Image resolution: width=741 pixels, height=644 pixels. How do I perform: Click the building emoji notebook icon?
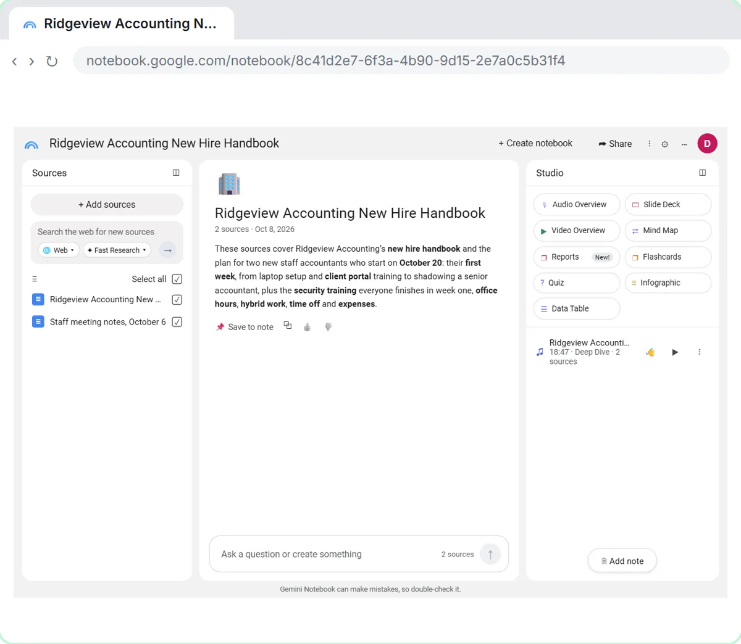229,184
